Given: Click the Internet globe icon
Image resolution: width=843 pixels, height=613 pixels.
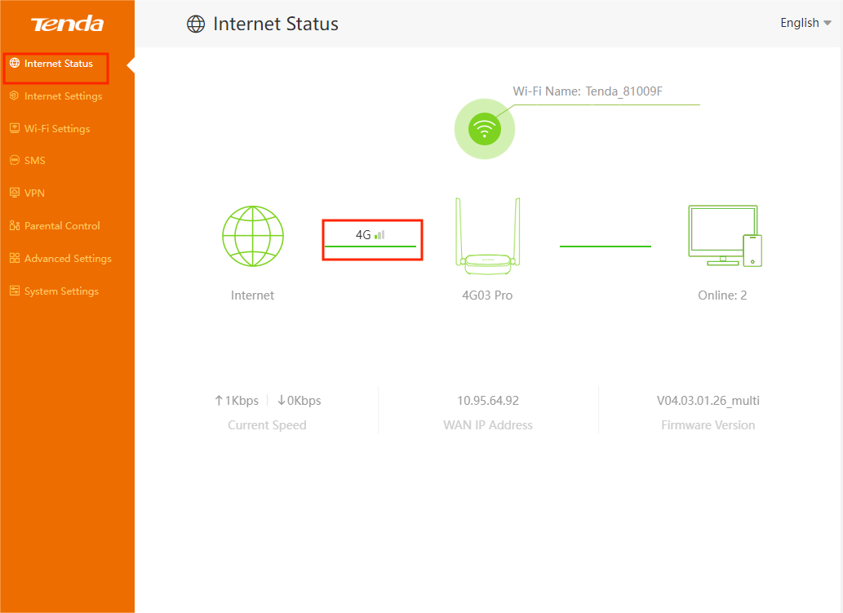Looking at the screenshot, I should pos(253,236).
